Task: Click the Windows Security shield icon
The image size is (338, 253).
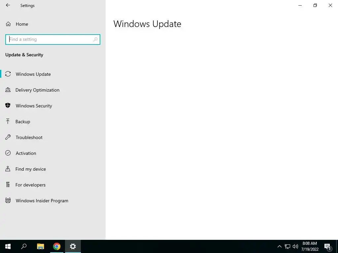Action: (8, 105)
